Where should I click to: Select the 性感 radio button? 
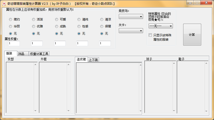79,26
